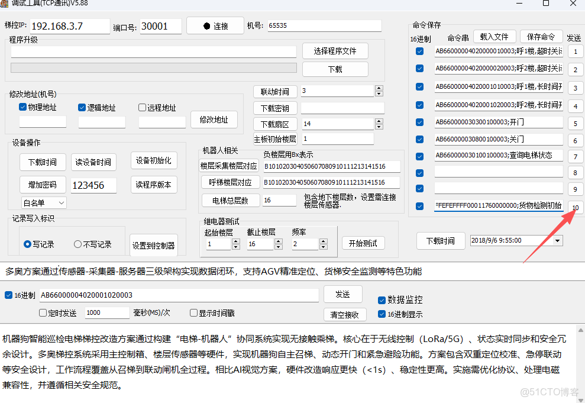This screenshot has width=585, height=403.
Task: Click the 设备初始化 device initialize button
Action: pyautogui.click(x=154, y=162)
